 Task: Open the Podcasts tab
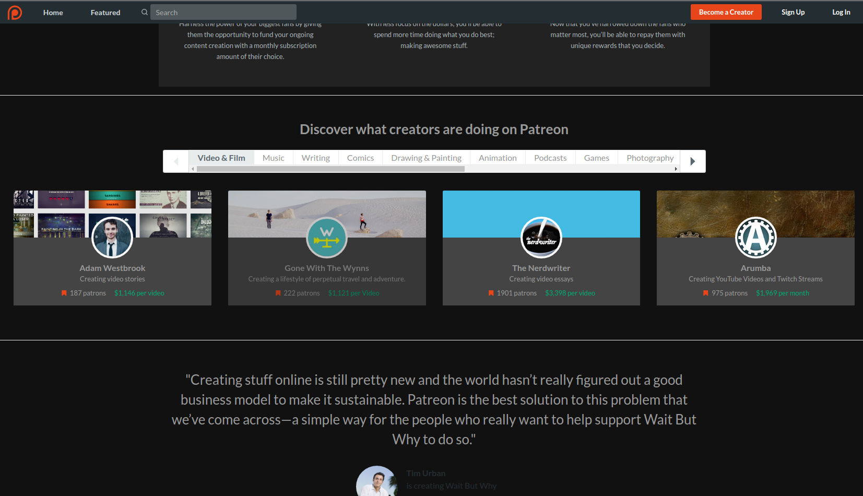[x=550, y=158]
